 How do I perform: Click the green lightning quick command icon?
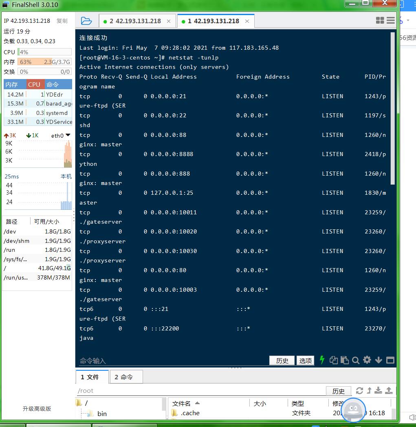point(322,360)
